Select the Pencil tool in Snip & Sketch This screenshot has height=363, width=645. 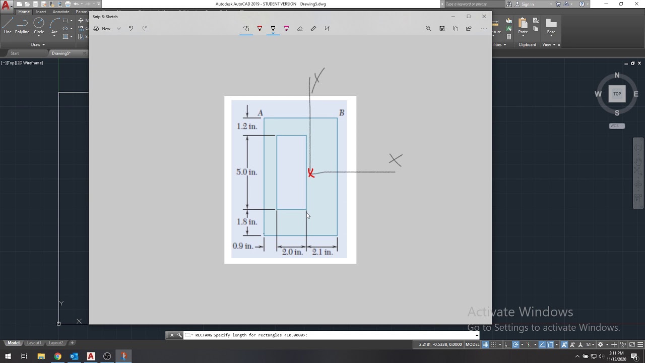tap(273, 29)
